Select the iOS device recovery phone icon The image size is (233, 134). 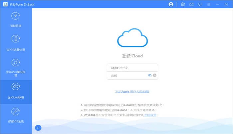(16, 39)
